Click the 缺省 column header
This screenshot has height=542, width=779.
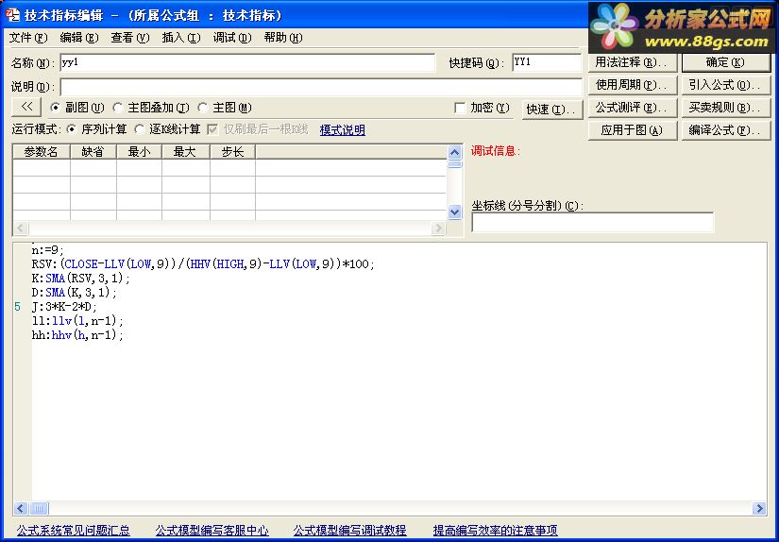(x=93, y=151)
